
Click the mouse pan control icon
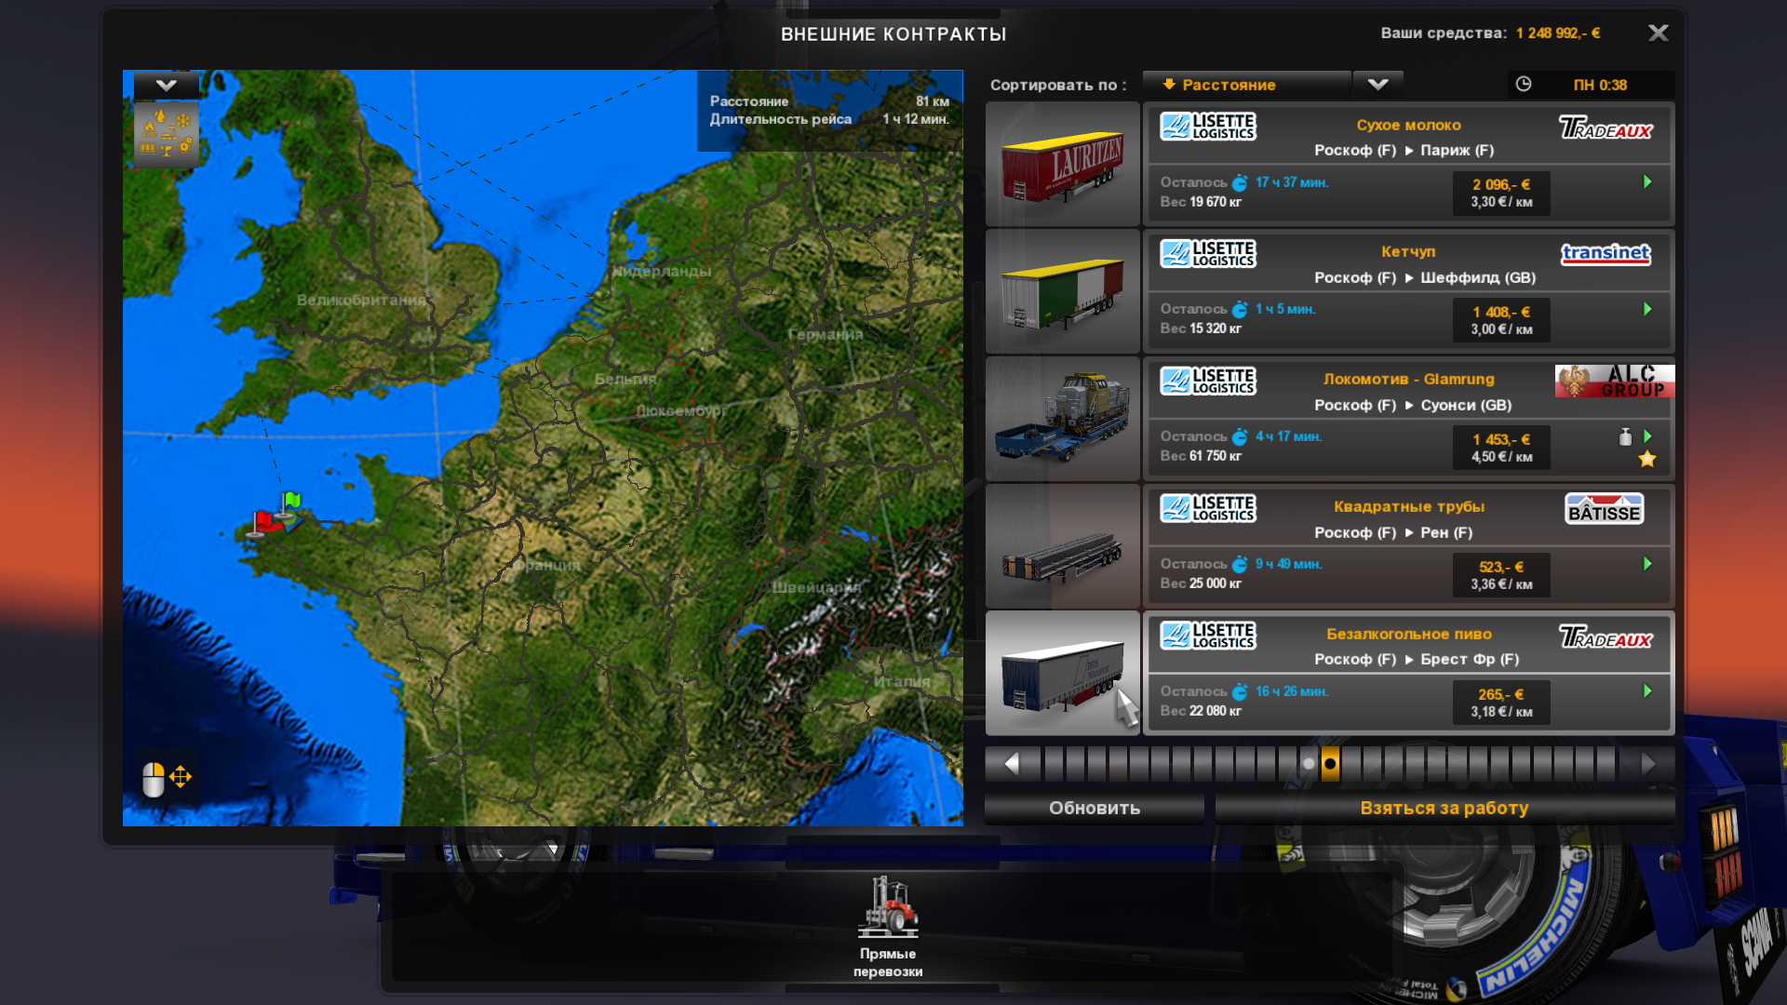coord(166,778)
